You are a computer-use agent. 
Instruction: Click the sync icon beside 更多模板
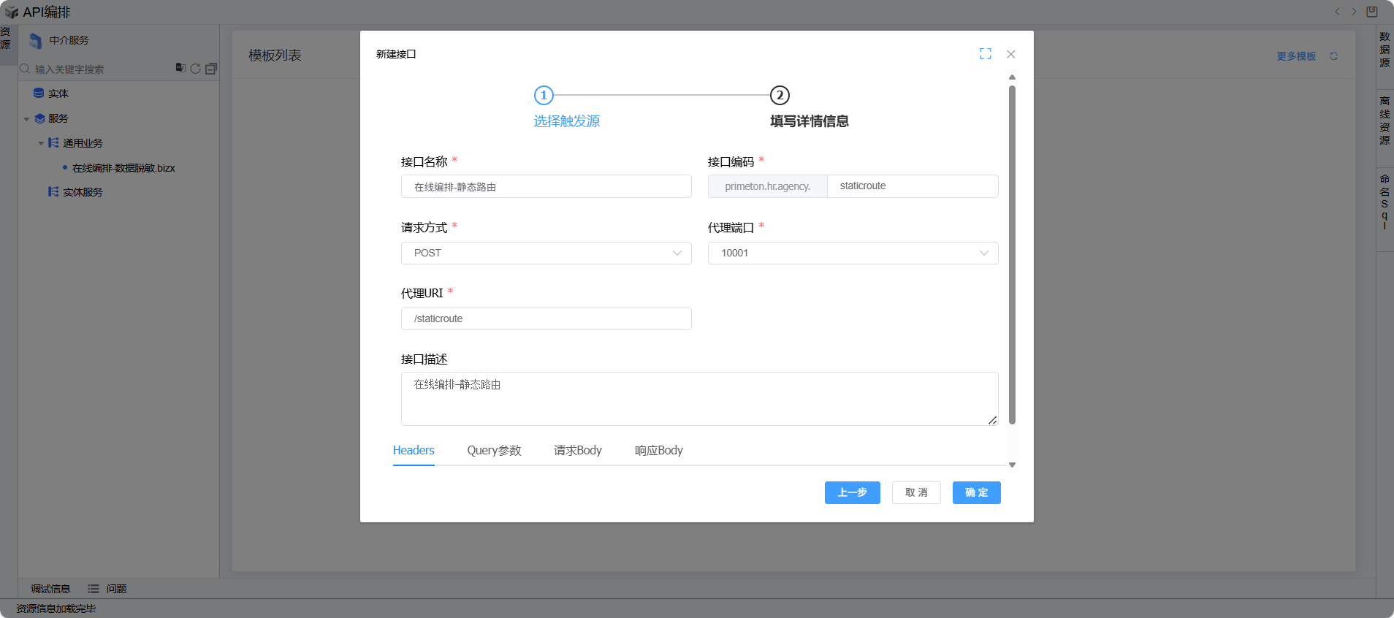[1333, 56]
